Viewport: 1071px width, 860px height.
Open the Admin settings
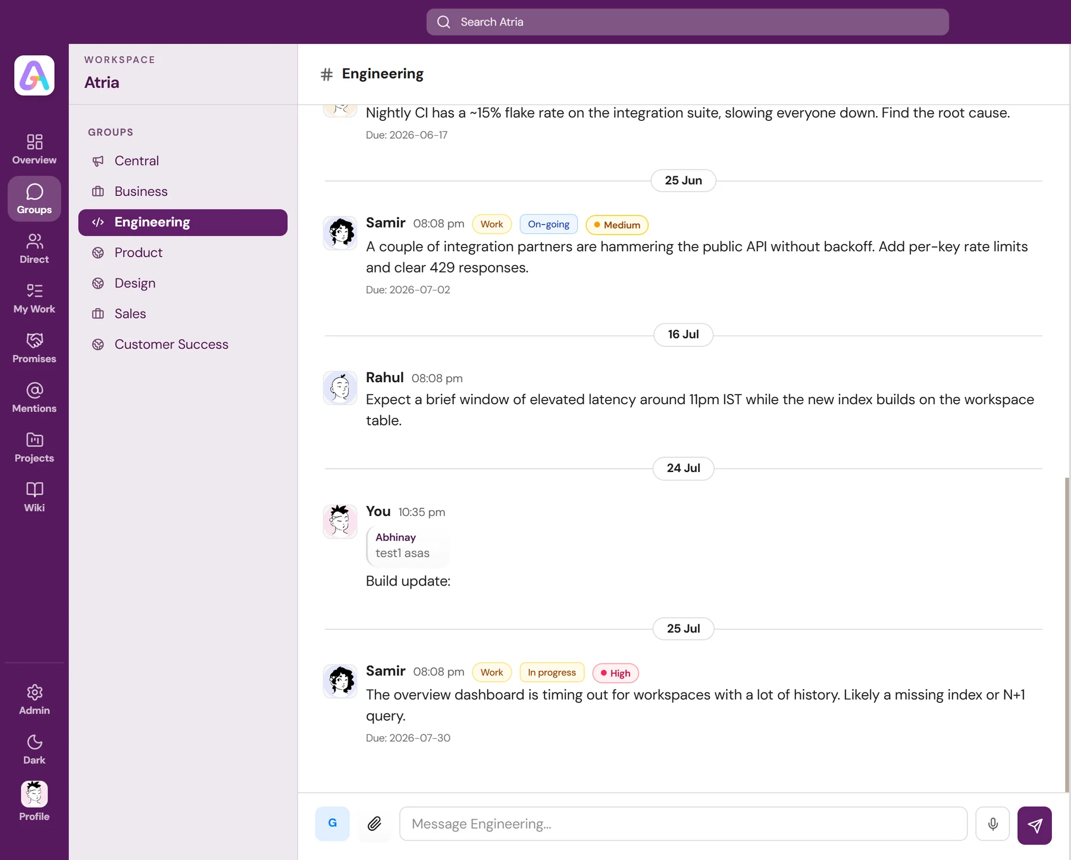35,699
